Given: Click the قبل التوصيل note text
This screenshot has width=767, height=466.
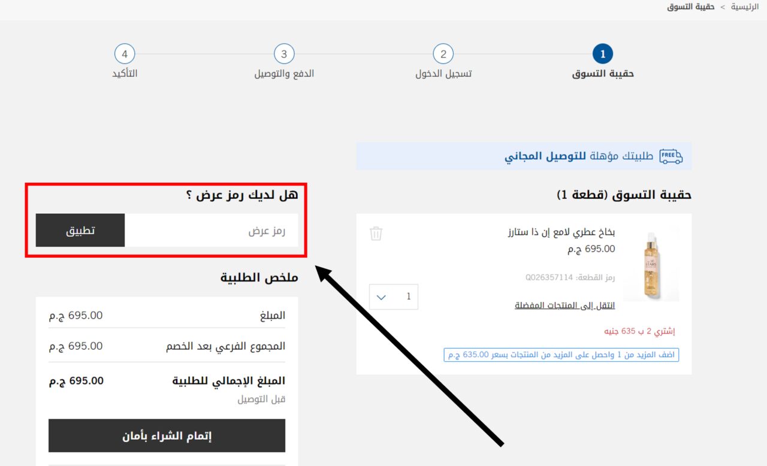Looking at the screenshot, I should coord(261,399).
